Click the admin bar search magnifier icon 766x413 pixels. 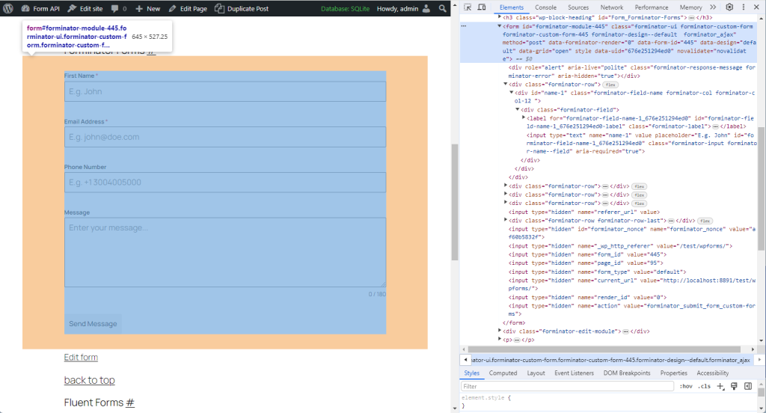pyautogui.click(x=441, y=8)
